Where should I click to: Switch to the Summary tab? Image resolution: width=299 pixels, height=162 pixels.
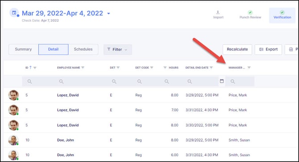pos(24,49)
